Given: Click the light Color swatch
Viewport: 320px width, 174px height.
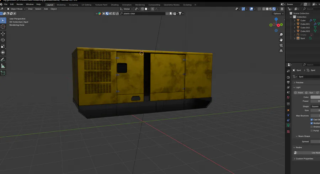Looking at the screenshot, I should coord(315,97).
